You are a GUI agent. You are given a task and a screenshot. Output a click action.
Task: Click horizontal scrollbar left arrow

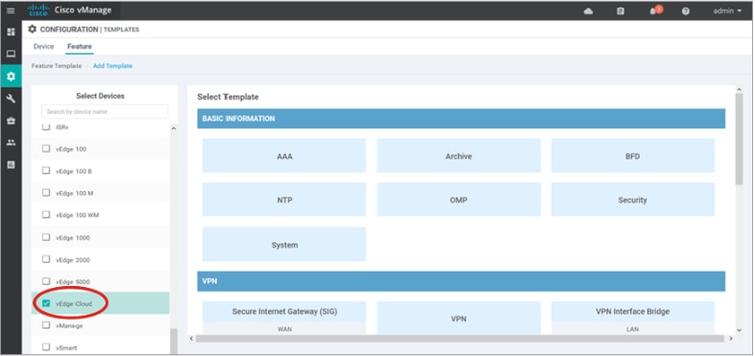click(x=192, y=339)
